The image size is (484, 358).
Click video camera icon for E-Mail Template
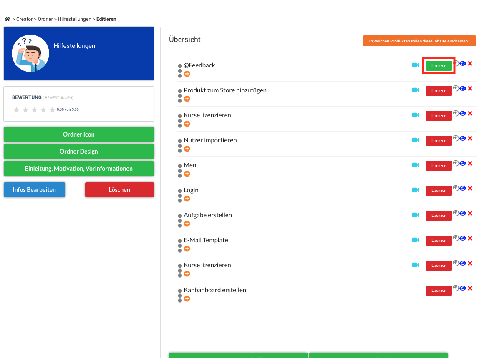(416, 240)
